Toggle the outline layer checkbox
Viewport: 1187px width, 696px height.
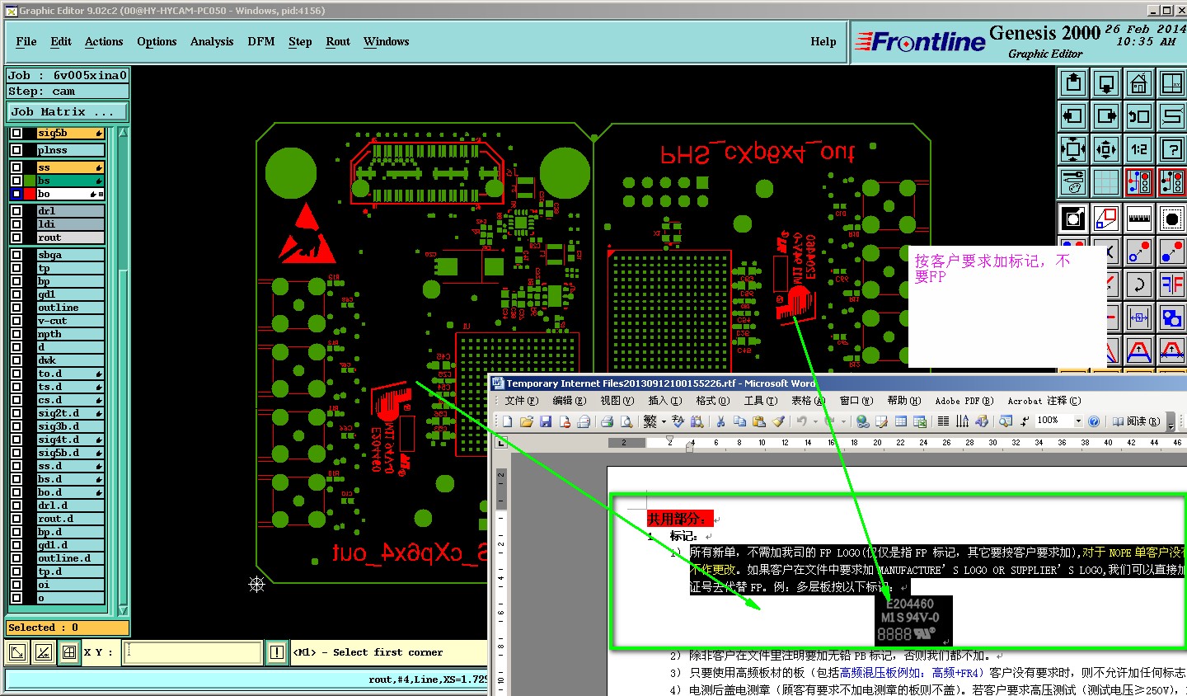click(16, 308)
